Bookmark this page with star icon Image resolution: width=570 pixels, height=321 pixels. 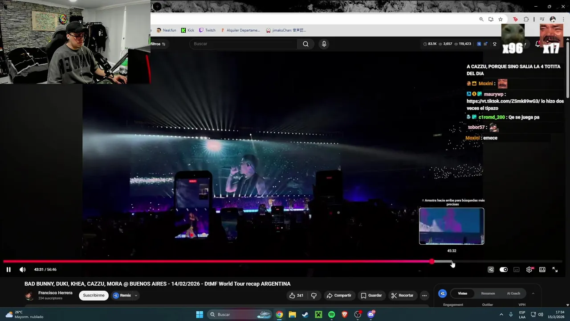(501, 19)
